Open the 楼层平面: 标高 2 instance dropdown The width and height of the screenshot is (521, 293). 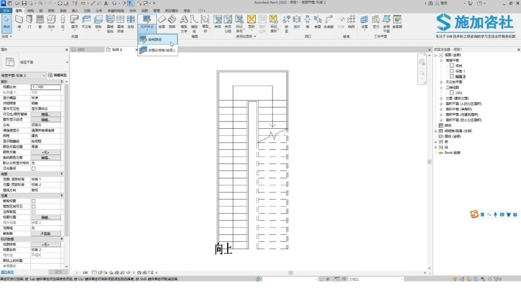[23, 75]
